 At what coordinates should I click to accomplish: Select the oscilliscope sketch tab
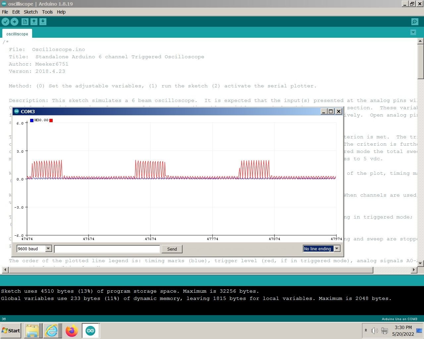17,34
